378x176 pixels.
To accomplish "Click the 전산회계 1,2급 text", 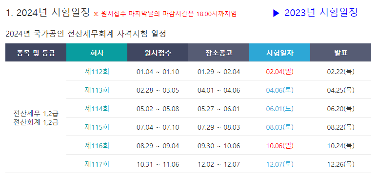I will pos(36,122).
